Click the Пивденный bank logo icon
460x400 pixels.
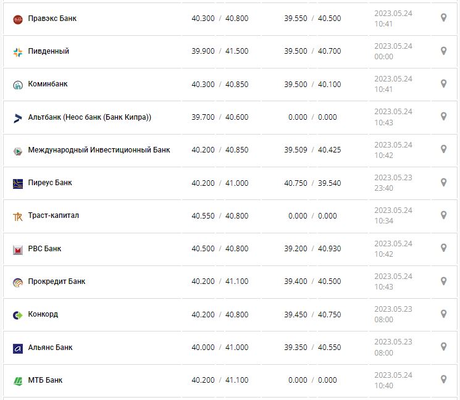[17, 52]
